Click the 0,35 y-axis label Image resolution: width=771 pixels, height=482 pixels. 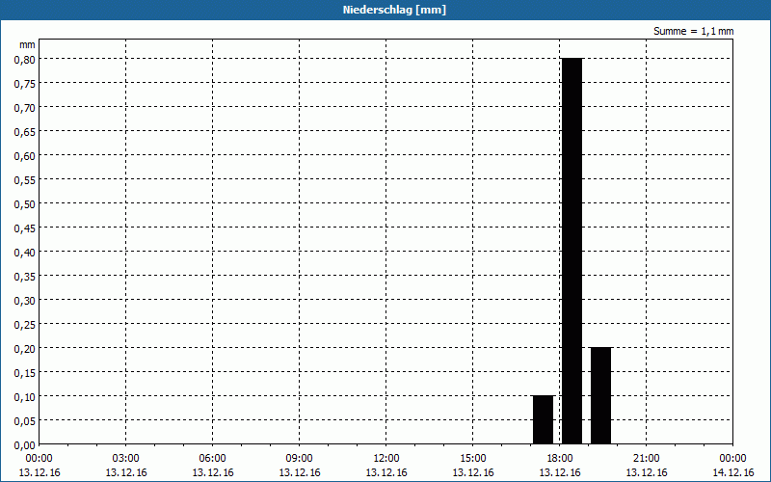(25, 277)
